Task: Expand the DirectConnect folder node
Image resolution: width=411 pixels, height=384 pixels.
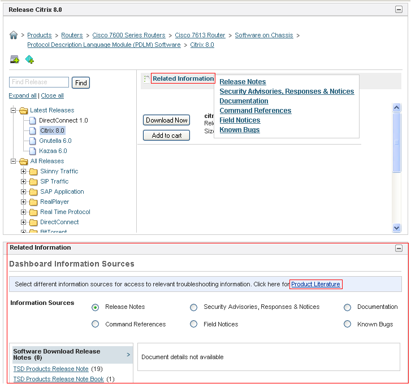Action: [x=23, y=222]
